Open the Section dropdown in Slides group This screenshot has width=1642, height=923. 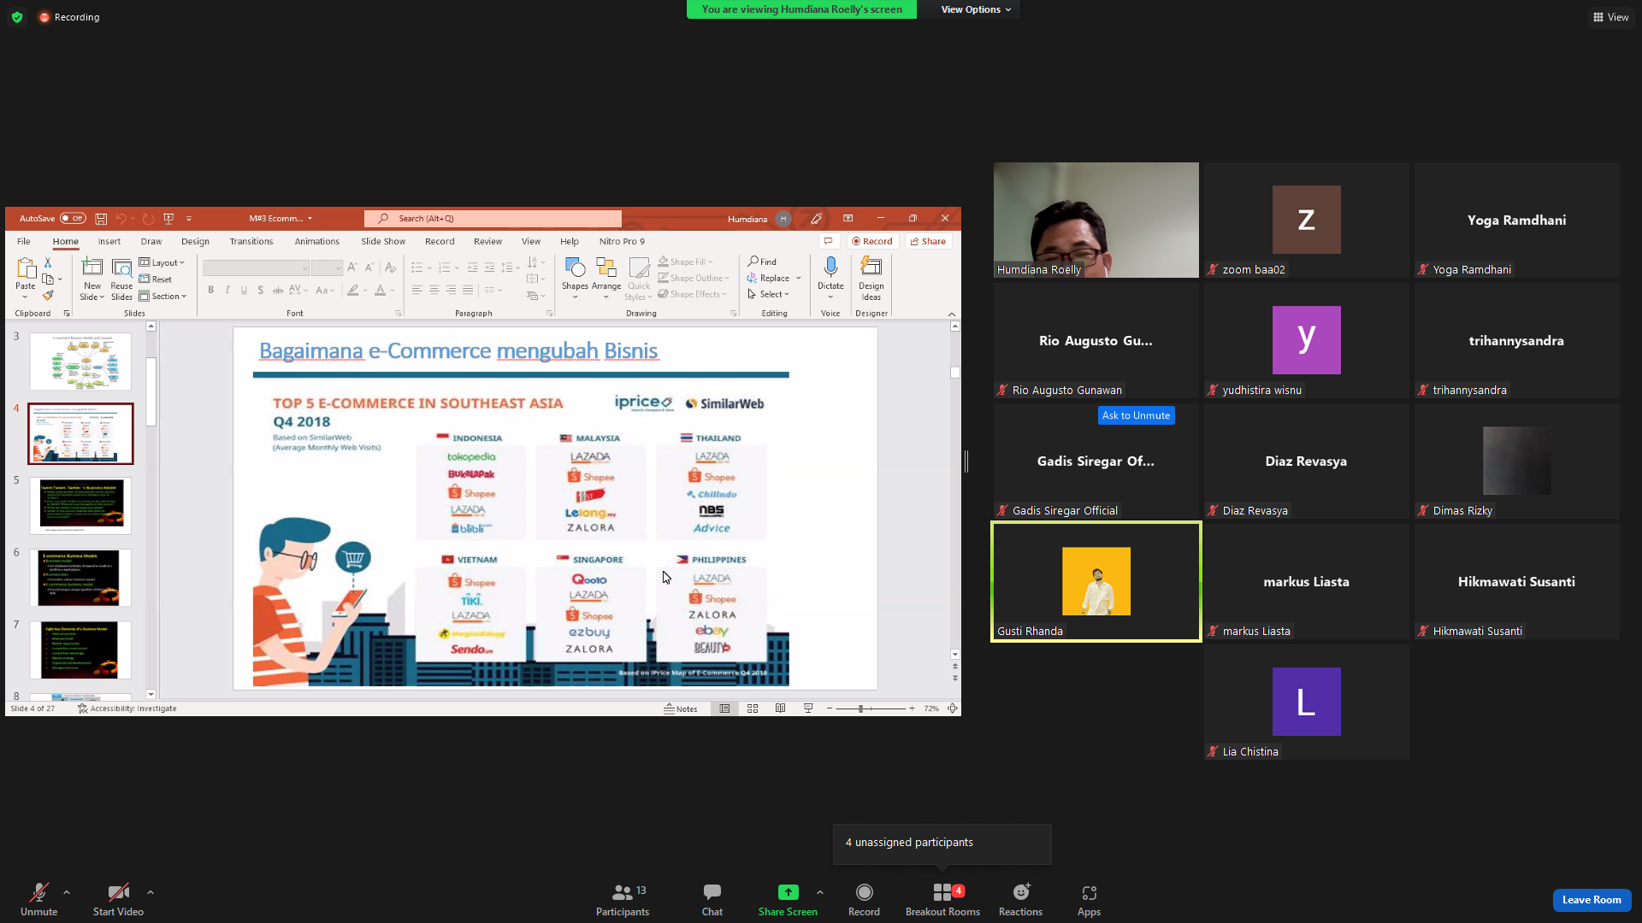coord(162,297)
